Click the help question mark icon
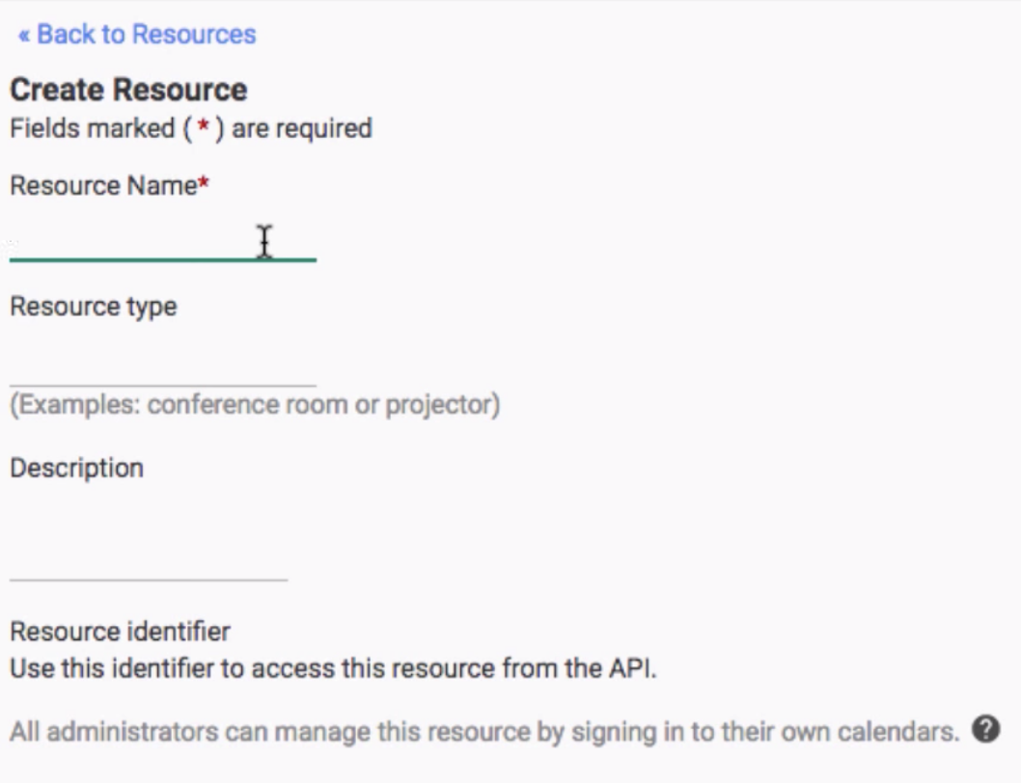Viewport: 1021px width, 783px height. pyautogui.click(x=985, y=730)
